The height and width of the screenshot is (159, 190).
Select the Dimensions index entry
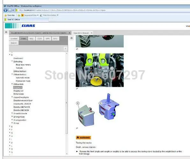19,94
